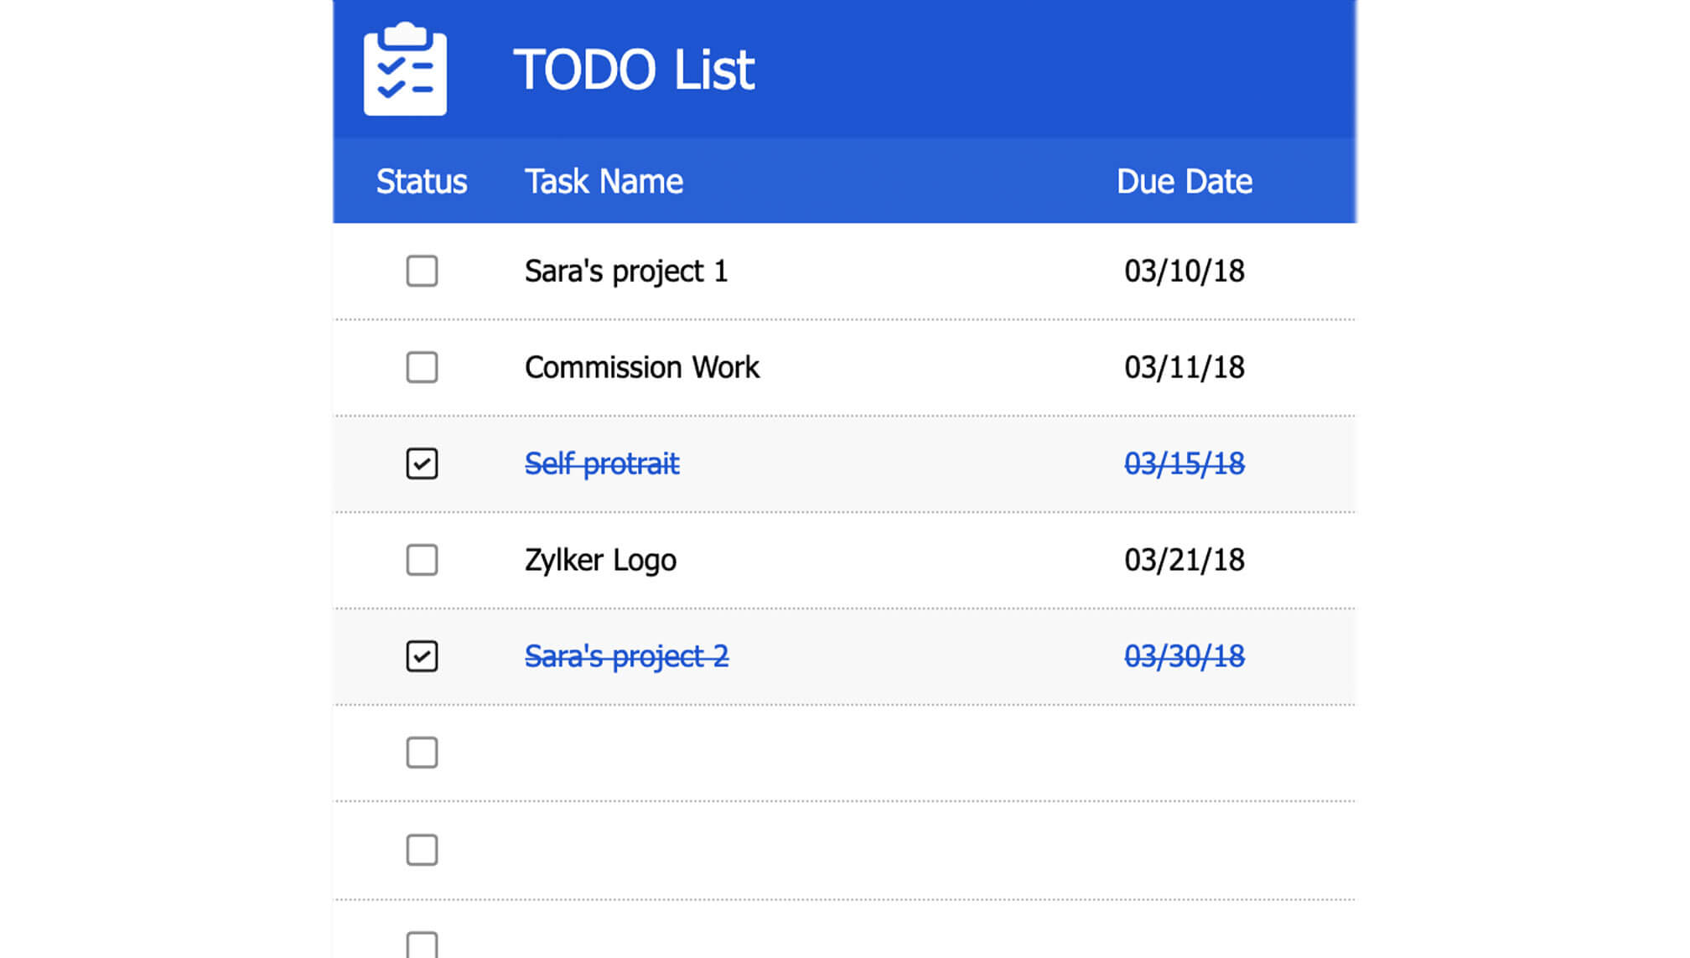Check the first empty row checkbox
Screen dimensions: 1690x958
(422, 753)
